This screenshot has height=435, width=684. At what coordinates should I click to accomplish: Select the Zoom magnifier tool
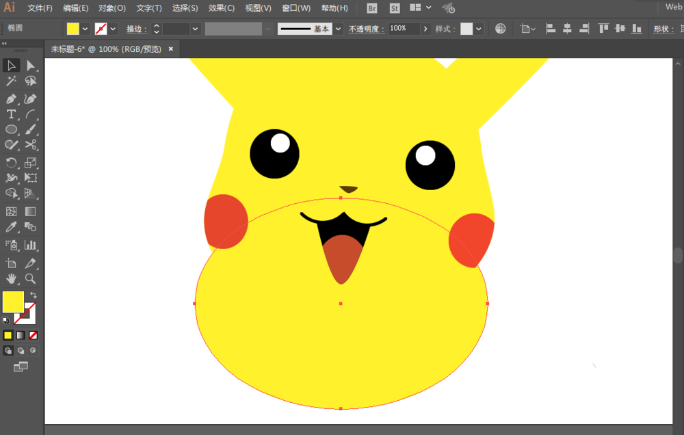click(31, 278)
